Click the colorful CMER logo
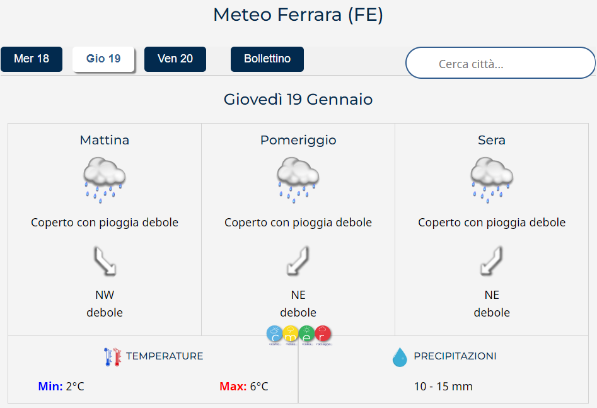The width and height of the screenshot is (597, 408). pyautogui.click(x=299, y=335)
